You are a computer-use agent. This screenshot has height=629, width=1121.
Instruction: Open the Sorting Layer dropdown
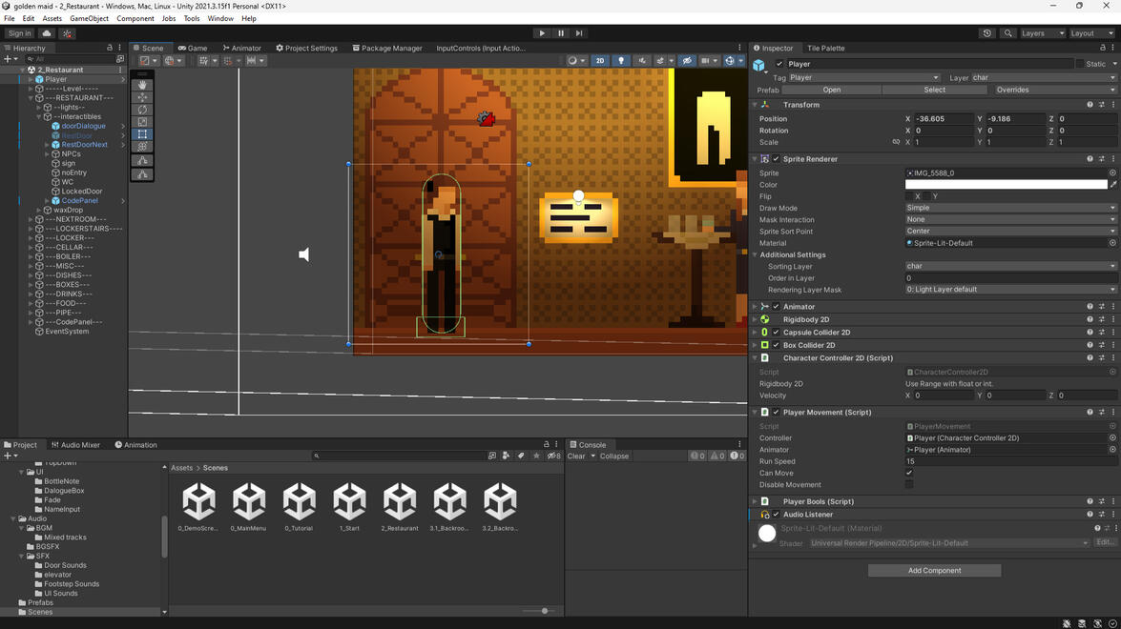1010,267
